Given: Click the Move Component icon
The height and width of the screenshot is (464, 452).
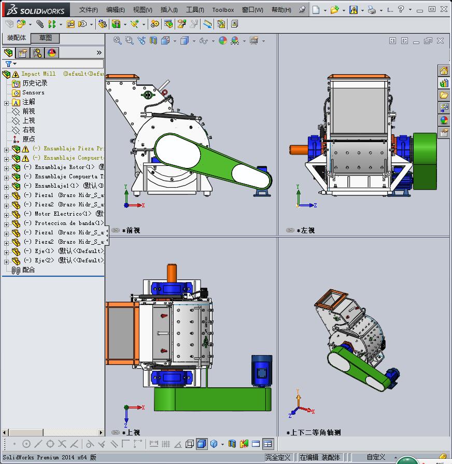Looking at the screenshot, I should coord(82,24).
